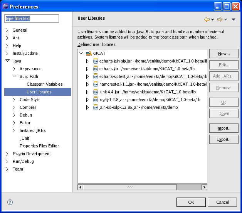The width and height of the screenshot is (242, 213).
Task: Focus the type filter text field
Action: [32, 19]
